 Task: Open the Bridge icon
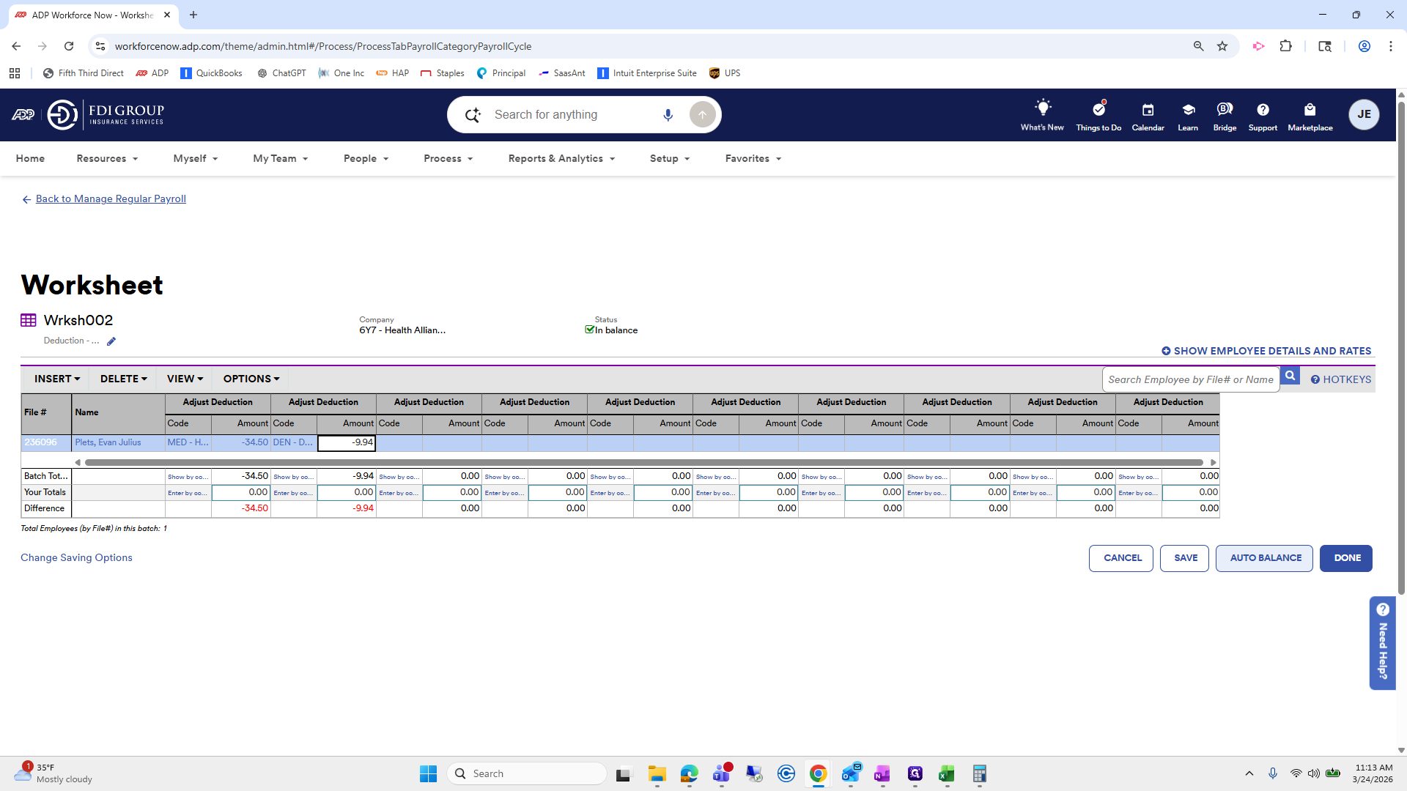[x=1225, y=109]
